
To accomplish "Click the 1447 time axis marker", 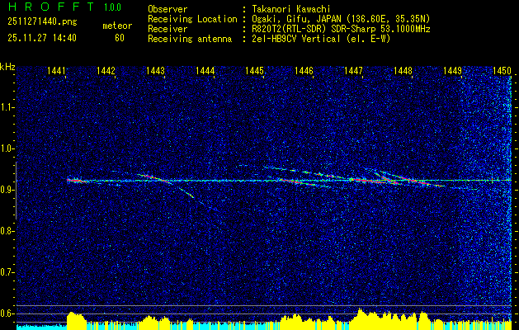I will [x=353, y=70].
